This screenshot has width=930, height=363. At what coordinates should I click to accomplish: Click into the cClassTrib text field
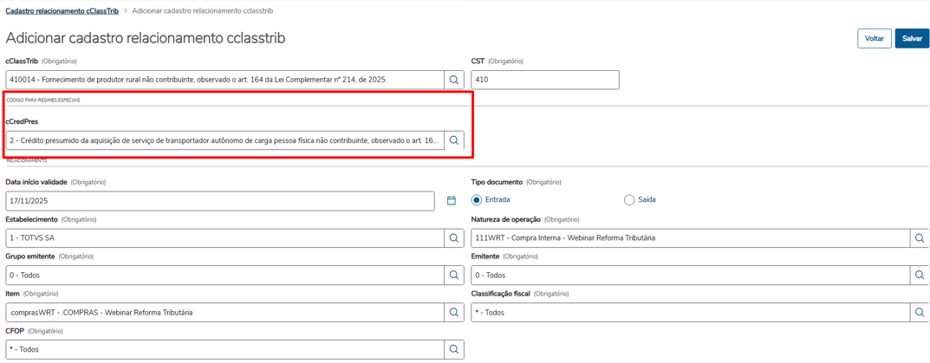224,80
